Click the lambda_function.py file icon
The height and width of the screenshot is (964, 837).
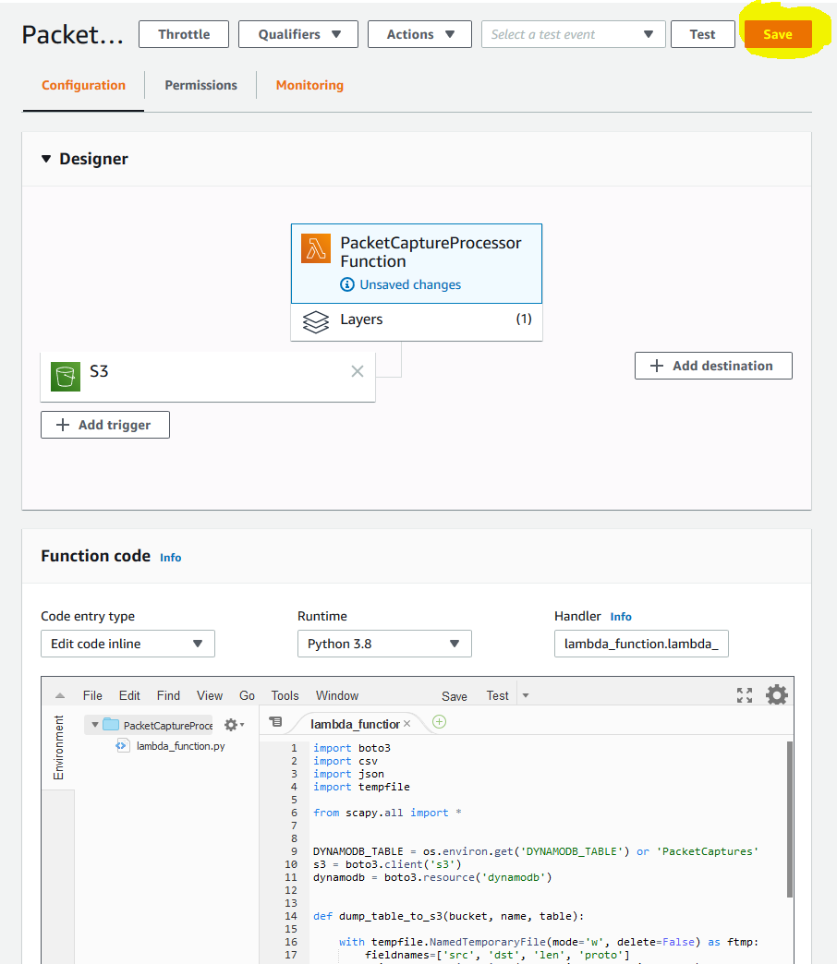coord(122,746)
